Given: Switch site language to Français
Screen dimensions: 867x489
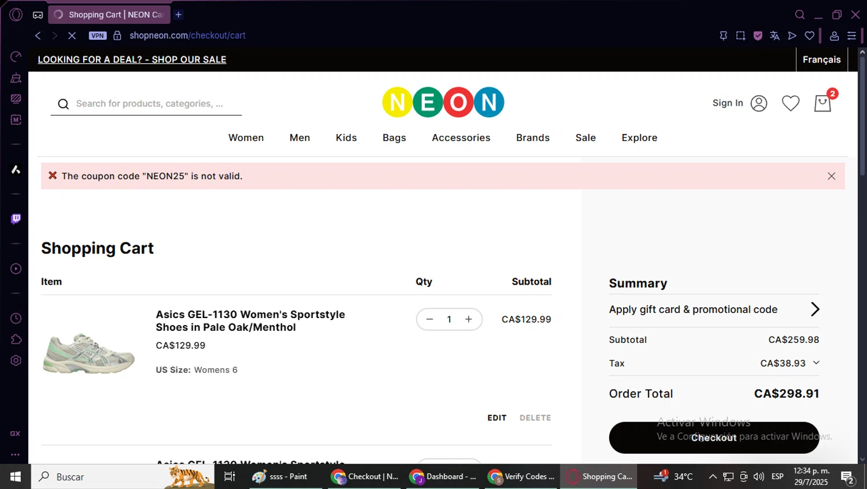Looking at the screenshot, I should [x=821, y=59].
